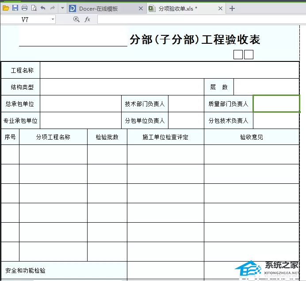Click the second small square box under title
The image size is (306, 281).
[249, 54]
